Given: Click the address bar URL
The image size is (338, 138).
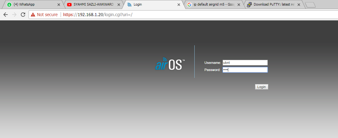Looking at the screenshot, I should coord(97,15).
